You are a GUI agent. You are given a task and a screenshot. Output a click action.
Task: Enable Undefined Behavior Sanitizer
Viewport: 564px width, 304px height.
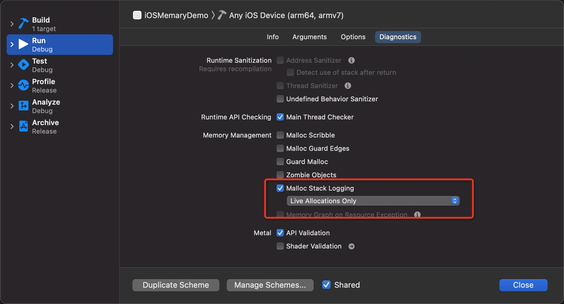pos(280,99)
